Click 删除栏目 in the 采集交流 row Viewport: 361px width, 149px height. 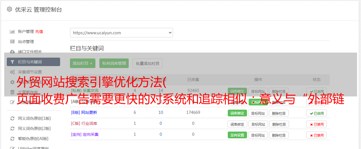pyautogui.click(x=279, y=91)
